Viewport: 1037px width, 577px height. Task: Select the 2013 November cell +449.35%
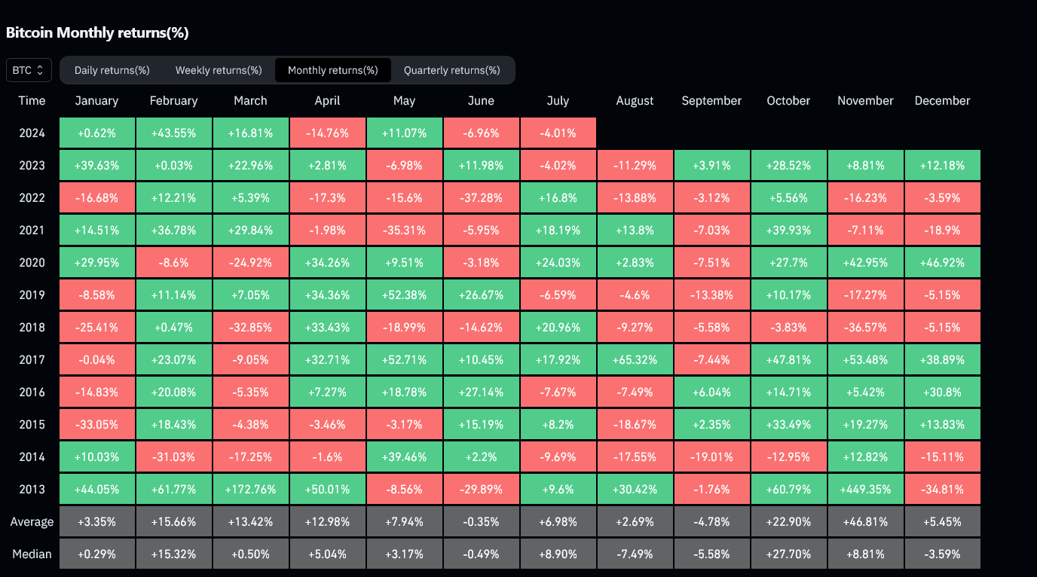click(865, 489)
